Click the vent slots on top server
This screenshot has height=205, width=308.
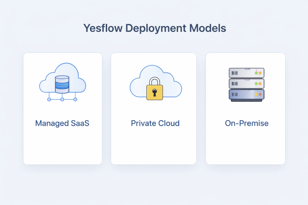[x=235, y=73]
